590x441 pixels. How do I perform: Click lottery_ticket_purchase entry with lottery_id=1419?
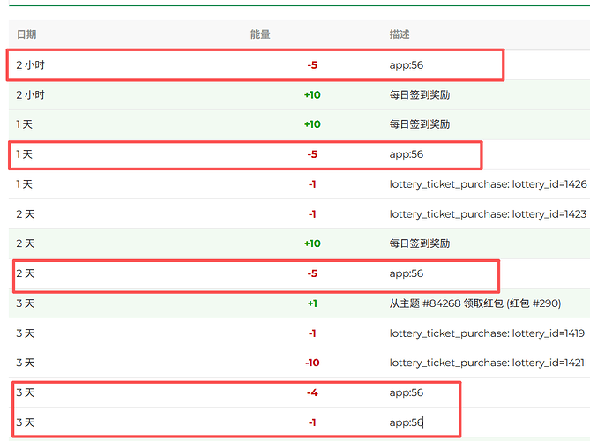(487, 333)
